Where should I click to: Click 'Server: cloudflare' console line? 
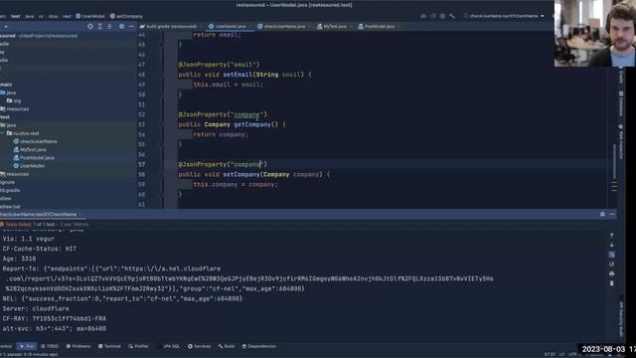point(36,308)
